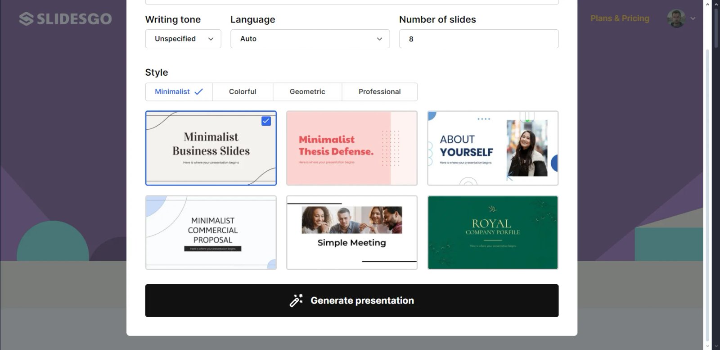This screenshot has height=350, width=720.
Task: Choose Minimalist Commercial Proposal template
Action: pyautogui.click(x=211, y=232)
